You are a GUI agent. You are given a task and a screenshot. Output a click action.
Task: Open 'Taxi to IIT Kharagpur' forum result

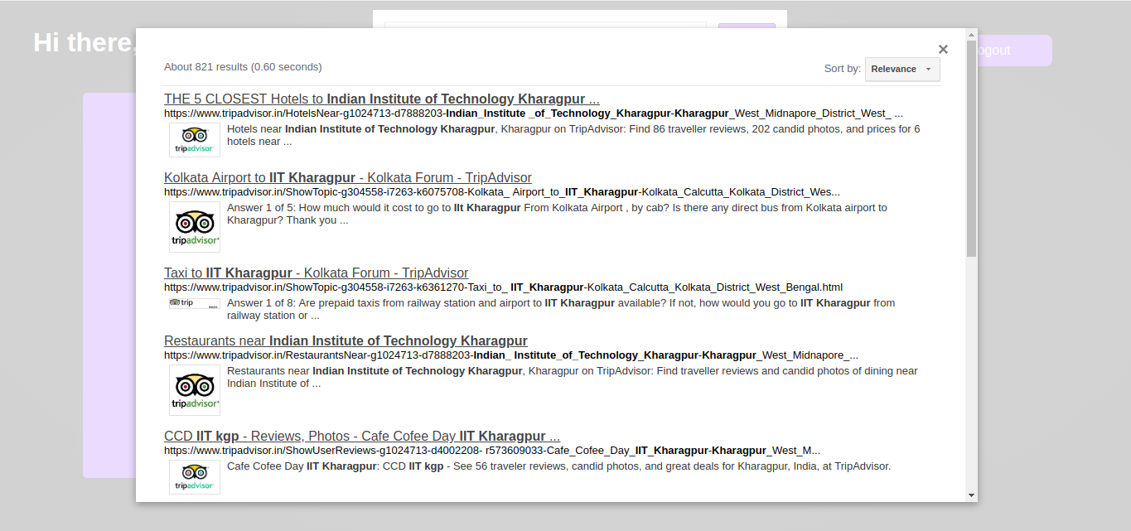pos(316,273)
